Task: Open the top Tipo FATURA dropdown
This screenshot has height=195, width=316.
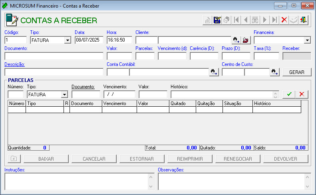Action: tap(68, 40)
